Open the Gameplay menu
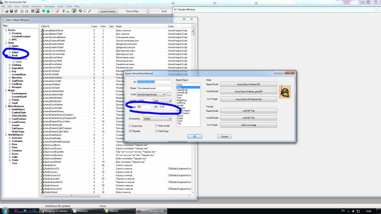Viewport: 381px width, 214px height. point(49,6)
